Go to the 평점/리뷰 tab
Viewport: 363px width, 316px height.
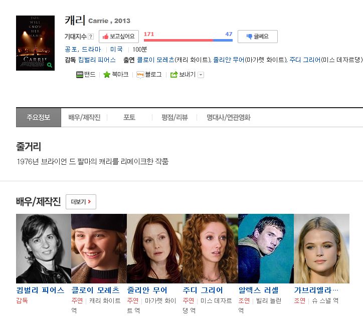click(x=174, y=118)
